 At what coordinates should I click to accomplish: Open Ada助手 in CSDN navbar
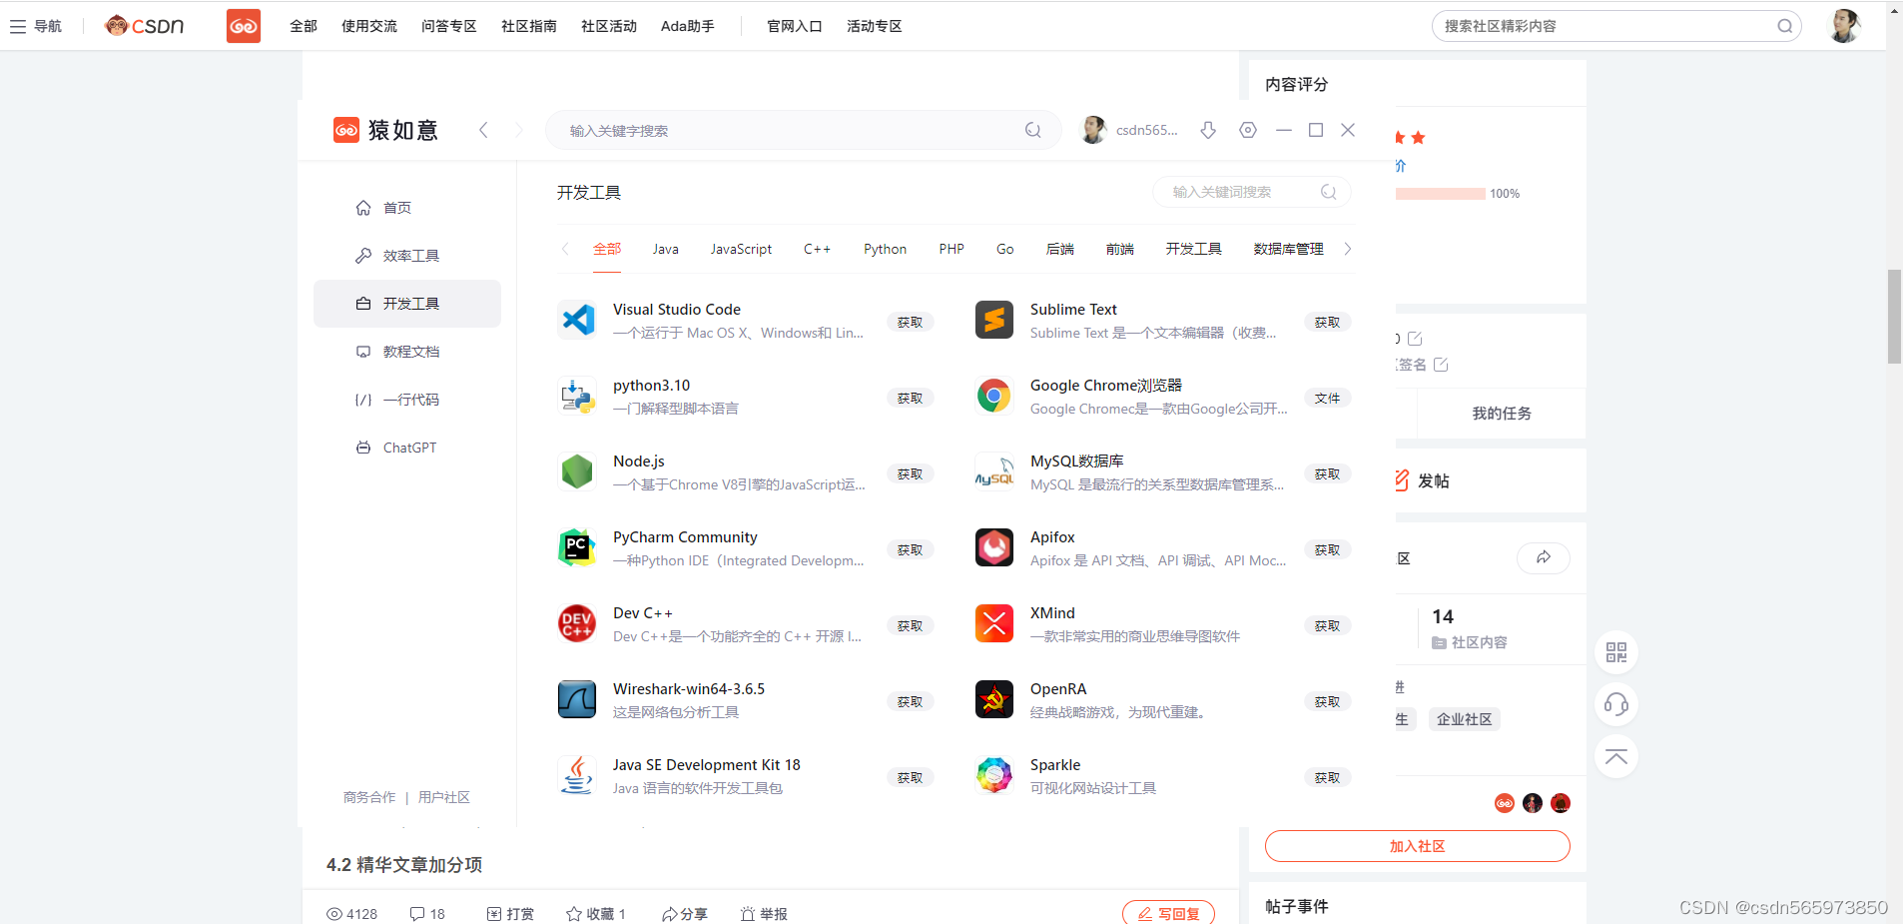coord(688,26)
